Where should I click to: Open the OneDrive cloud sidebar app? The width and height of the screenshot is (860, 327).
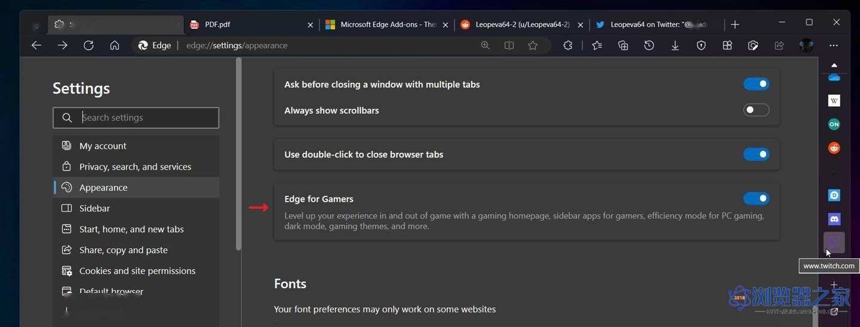tap(834, 78)
